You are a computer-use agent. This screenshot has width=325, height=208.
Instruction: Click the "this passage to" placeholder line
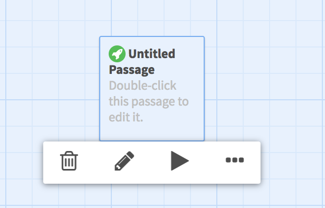coord(149,101)
